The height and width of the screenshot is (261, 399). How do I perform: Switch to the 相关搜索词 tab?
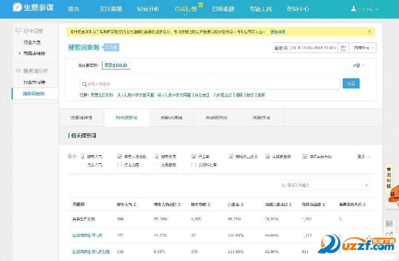click(126, 118)
